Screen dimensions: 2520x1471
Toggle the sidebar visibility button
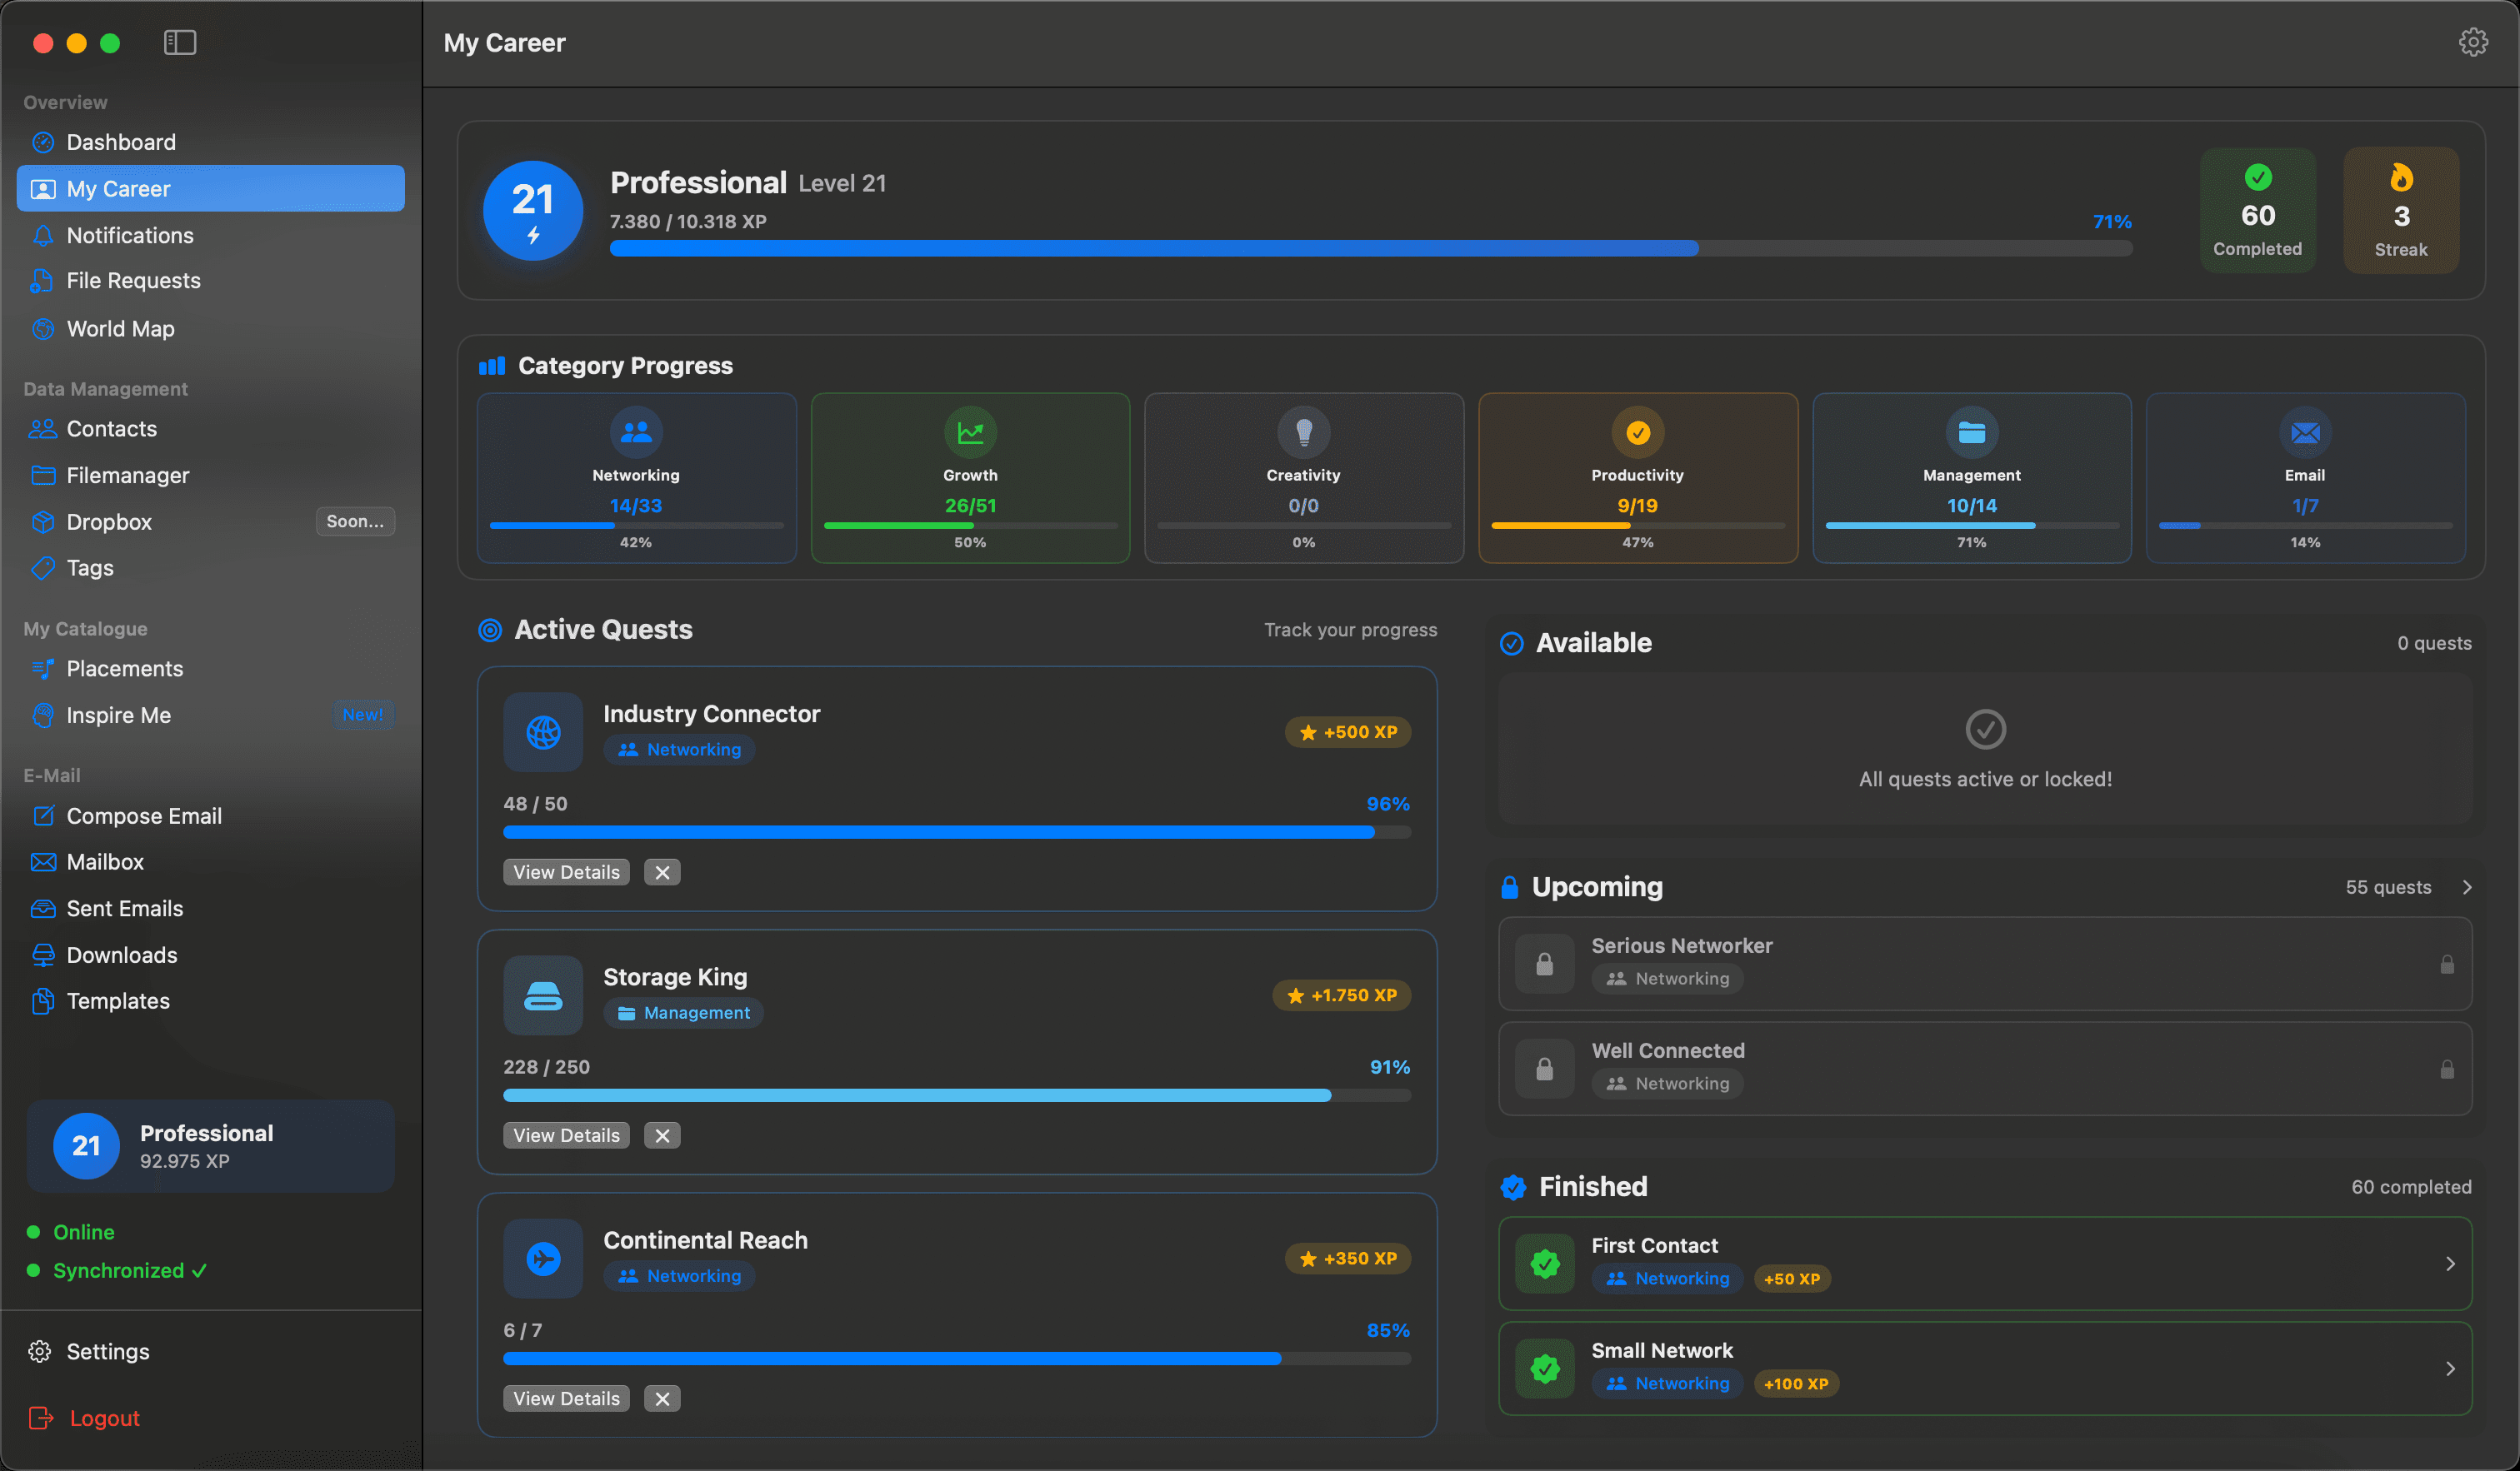click(x=180, y=43)
